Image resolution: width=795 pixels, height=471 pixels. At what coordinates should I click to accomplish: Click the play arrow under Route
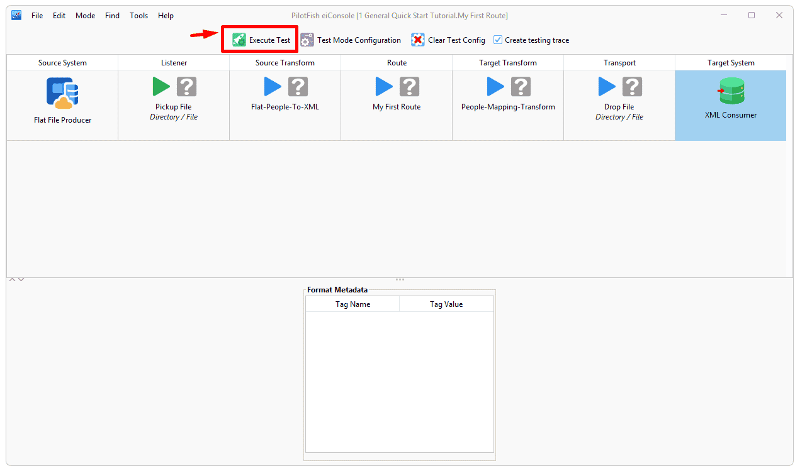[384, 86]
